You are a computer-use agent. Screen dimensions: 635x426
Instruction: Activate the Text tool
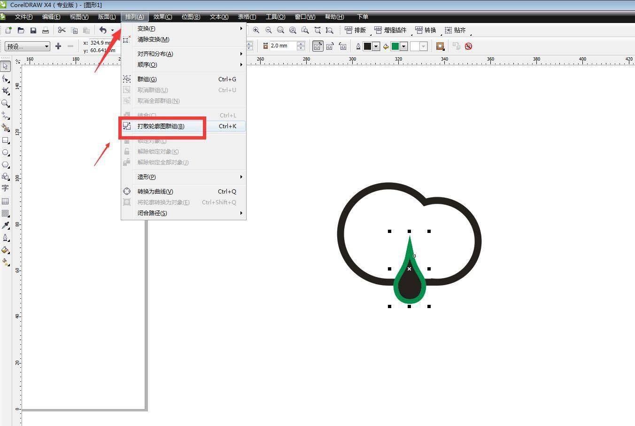pos(6,188)
